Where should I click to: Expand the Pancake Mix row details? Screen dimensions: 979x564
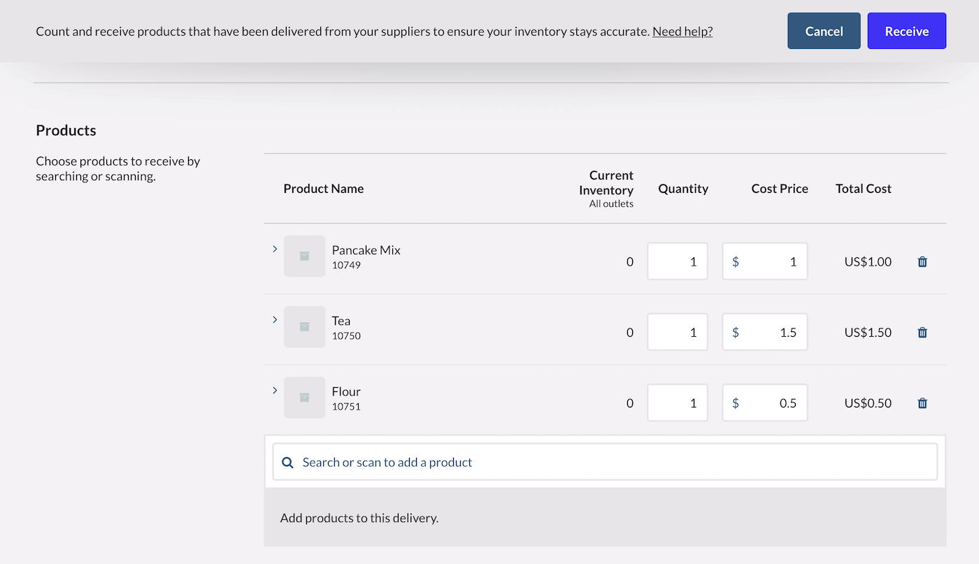(274, 248)
